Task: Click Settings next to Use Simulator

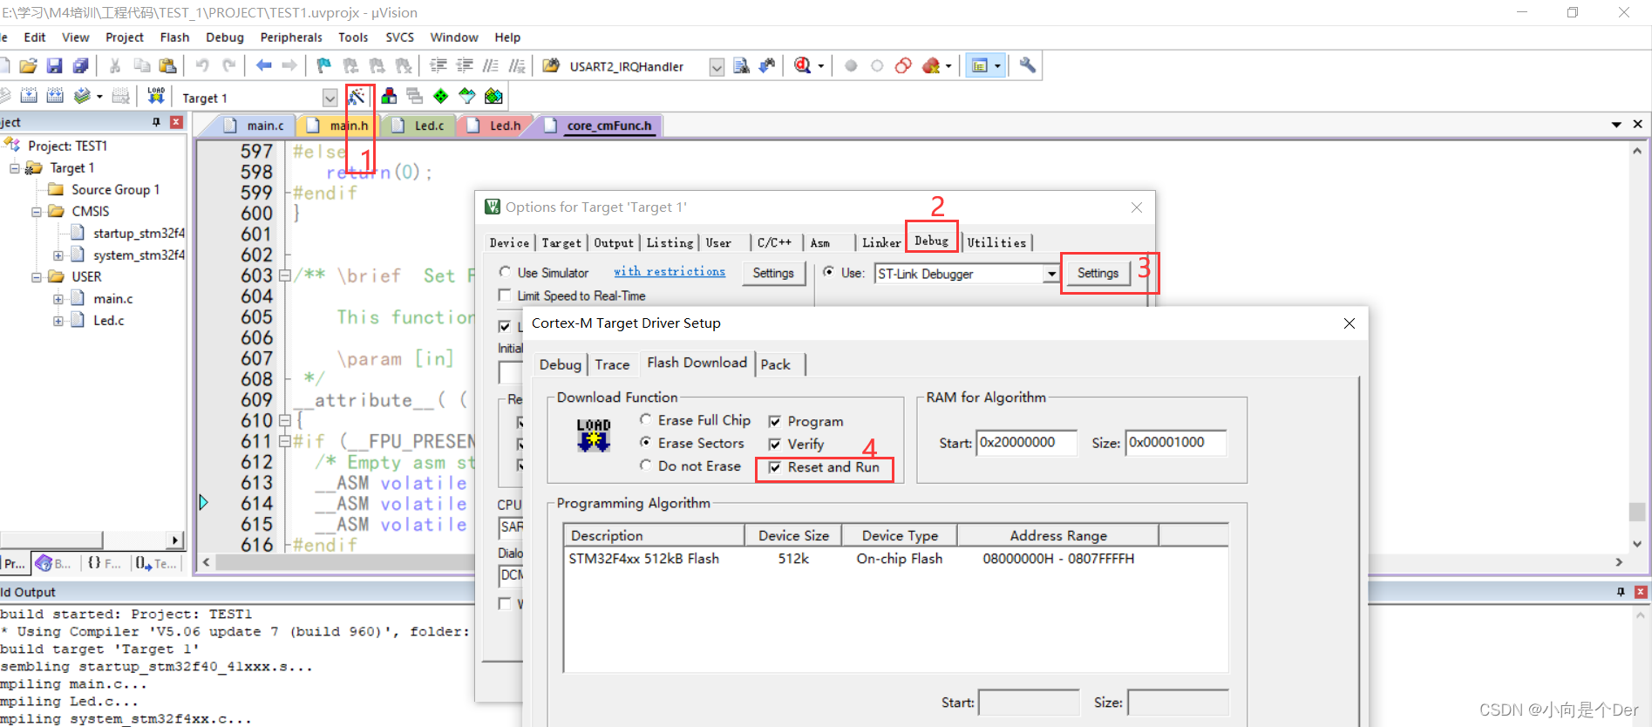Action: tap(773, 273)
